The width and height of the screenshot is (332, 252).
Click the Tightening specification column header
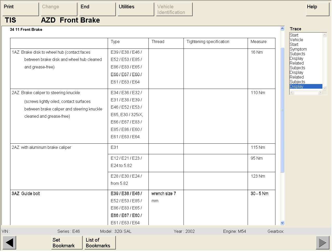click(x=208, y=42)
